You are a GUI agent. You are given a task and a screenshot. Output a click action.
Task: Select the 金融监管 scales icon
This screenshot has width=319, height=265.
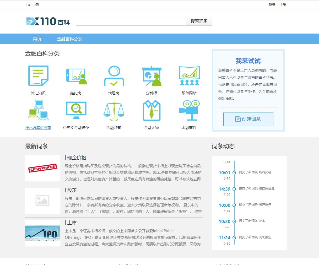pyautogui.click(x=114, y=110)
